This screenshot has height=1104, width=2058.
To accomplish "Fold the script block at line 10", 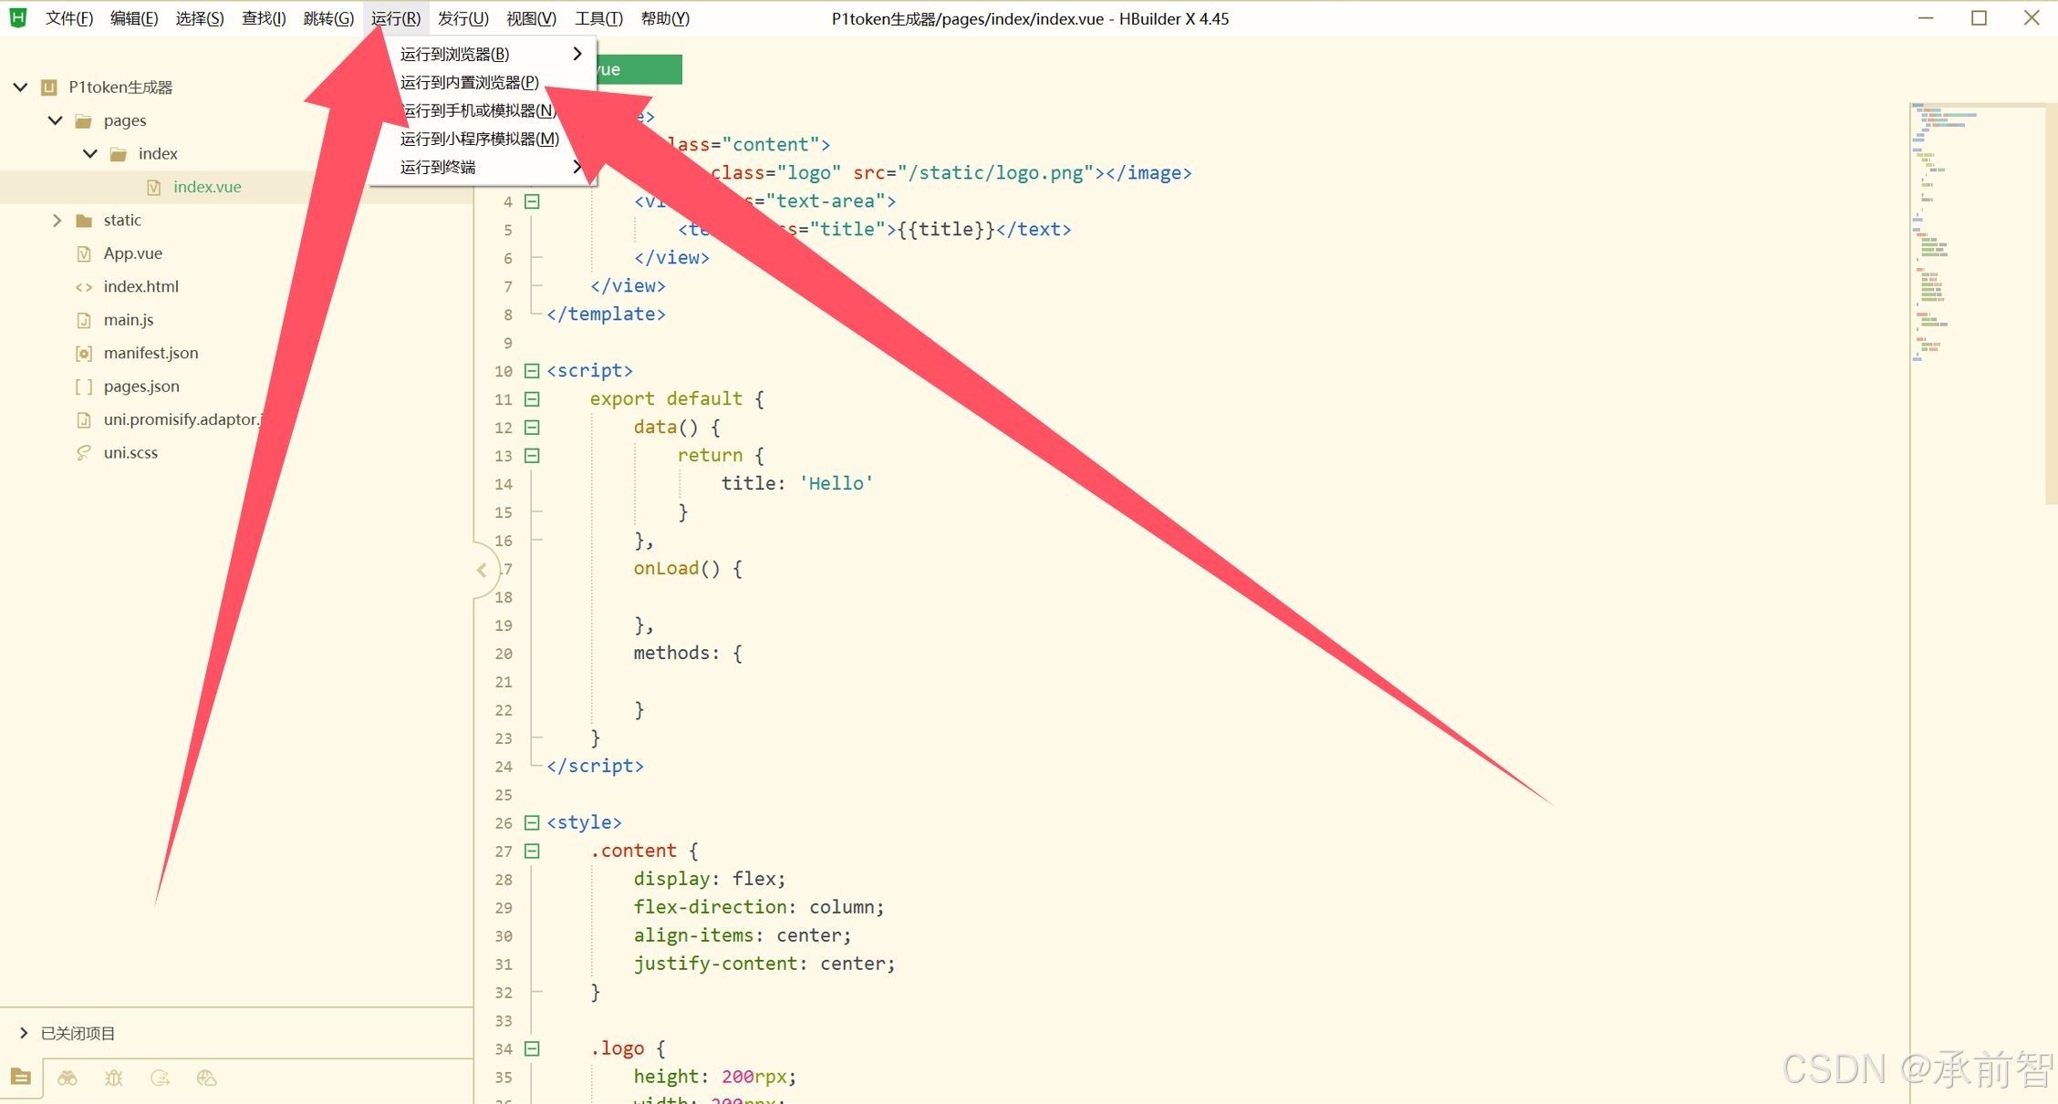I will [532, 370].
